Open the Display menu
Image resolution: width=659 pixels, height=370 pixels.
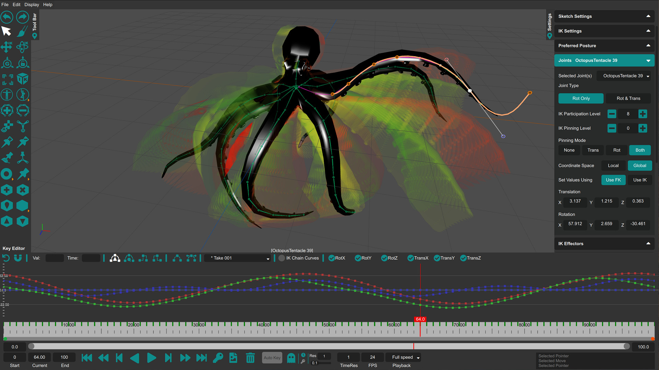point(32,4)
